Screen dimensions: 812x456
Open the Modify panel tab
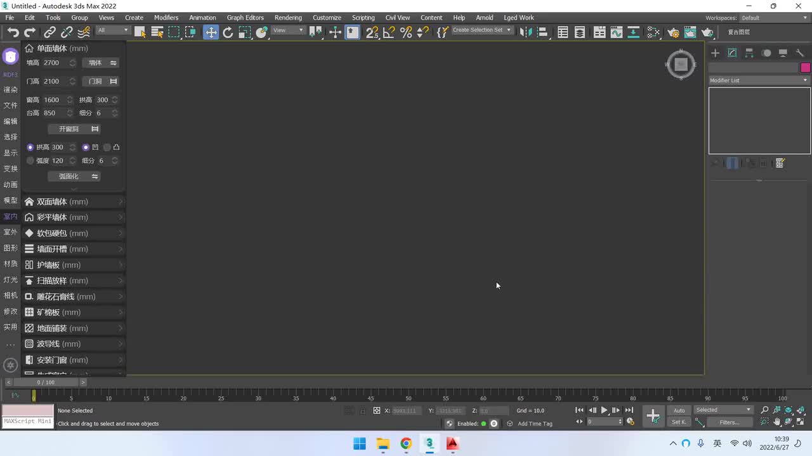pos(732,53)
